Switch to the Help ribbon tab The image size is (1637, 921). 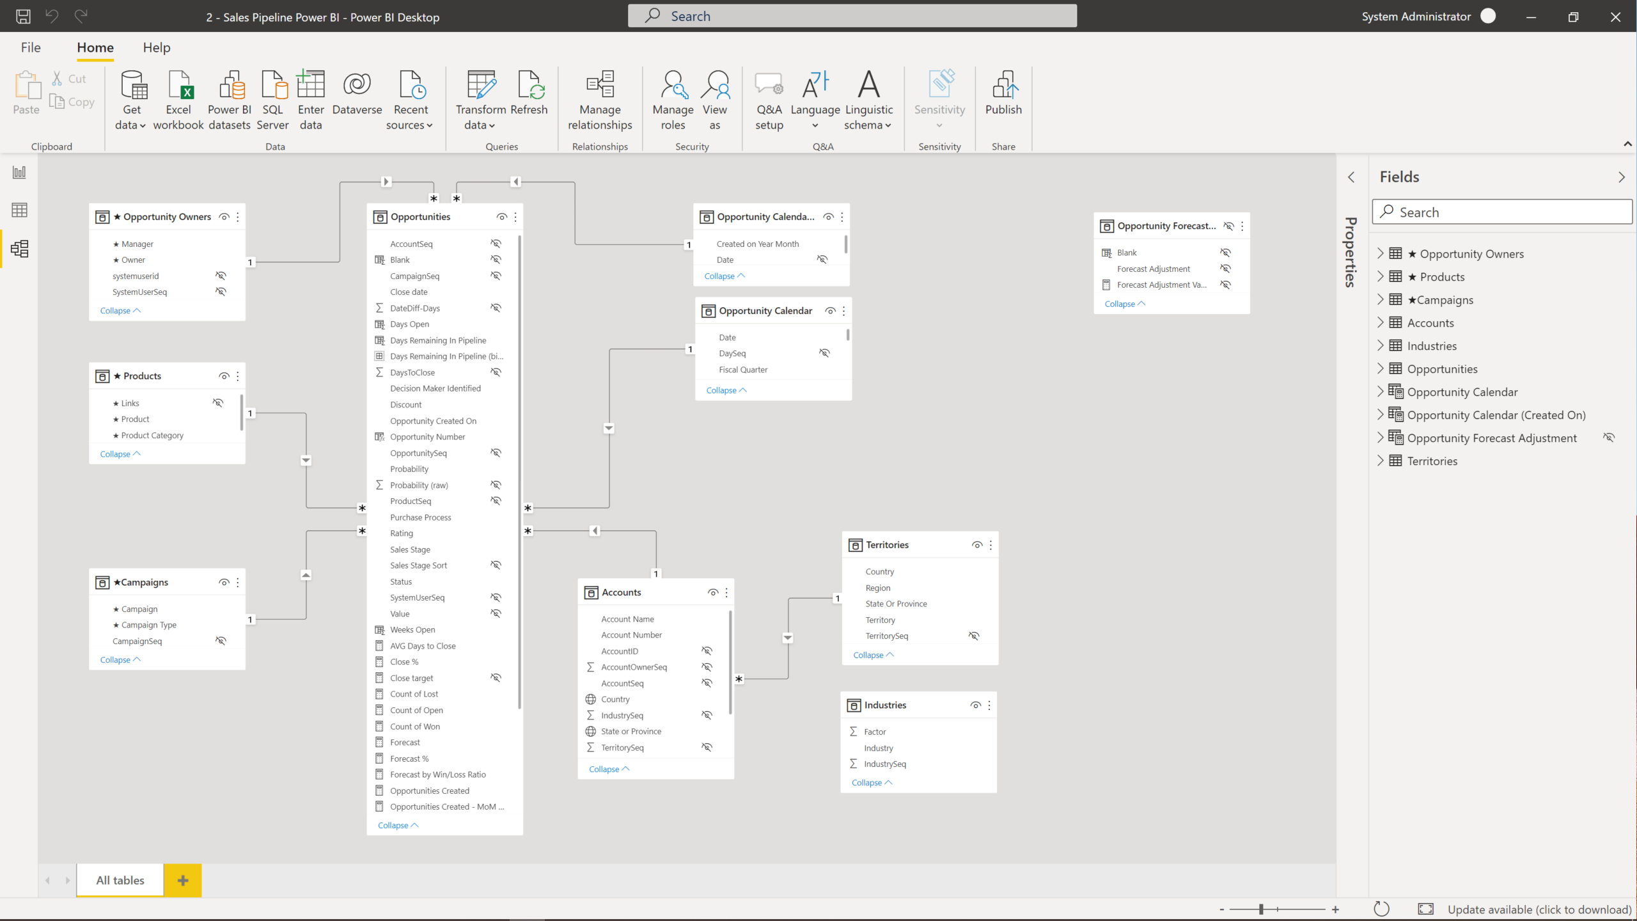pyautogui.click(x=157, y=47)
